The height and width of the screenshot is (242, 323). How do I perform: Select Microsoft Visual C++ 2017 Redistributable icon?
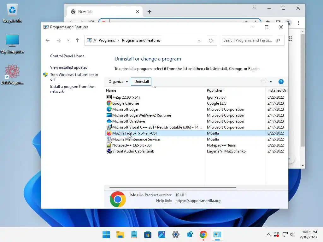tap(109, 127)
